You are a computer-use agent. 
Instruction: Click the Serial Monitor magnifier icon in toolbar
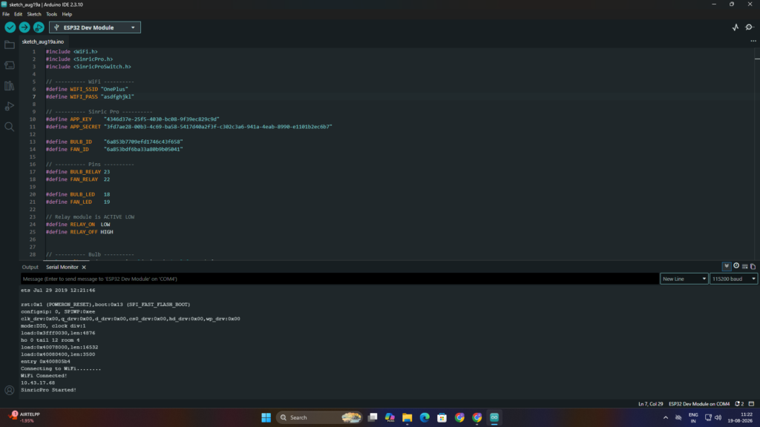point(750,27)
